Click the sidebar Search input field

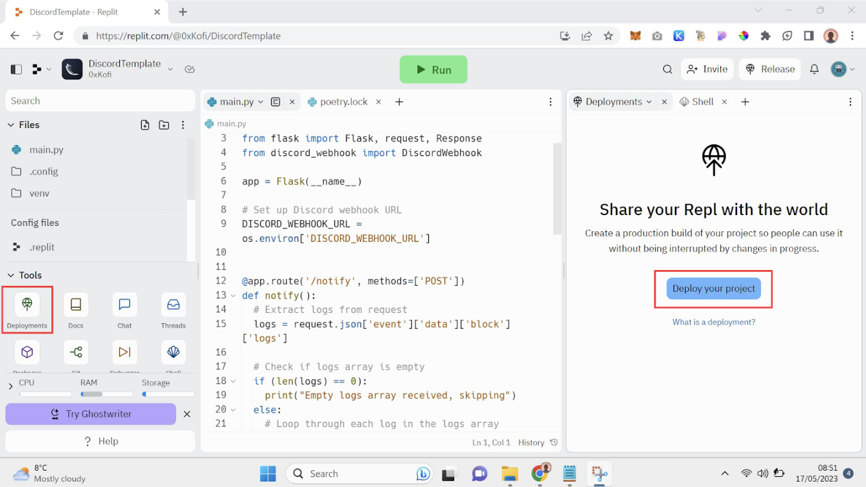coord(100,101)
